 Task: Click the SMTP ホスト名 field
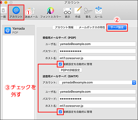[97, 106]
